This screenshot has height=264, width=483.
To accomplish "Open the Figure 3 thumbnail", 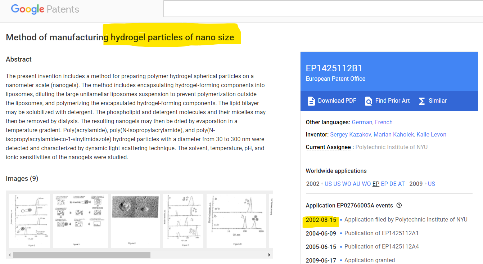I will click(80, 221).
